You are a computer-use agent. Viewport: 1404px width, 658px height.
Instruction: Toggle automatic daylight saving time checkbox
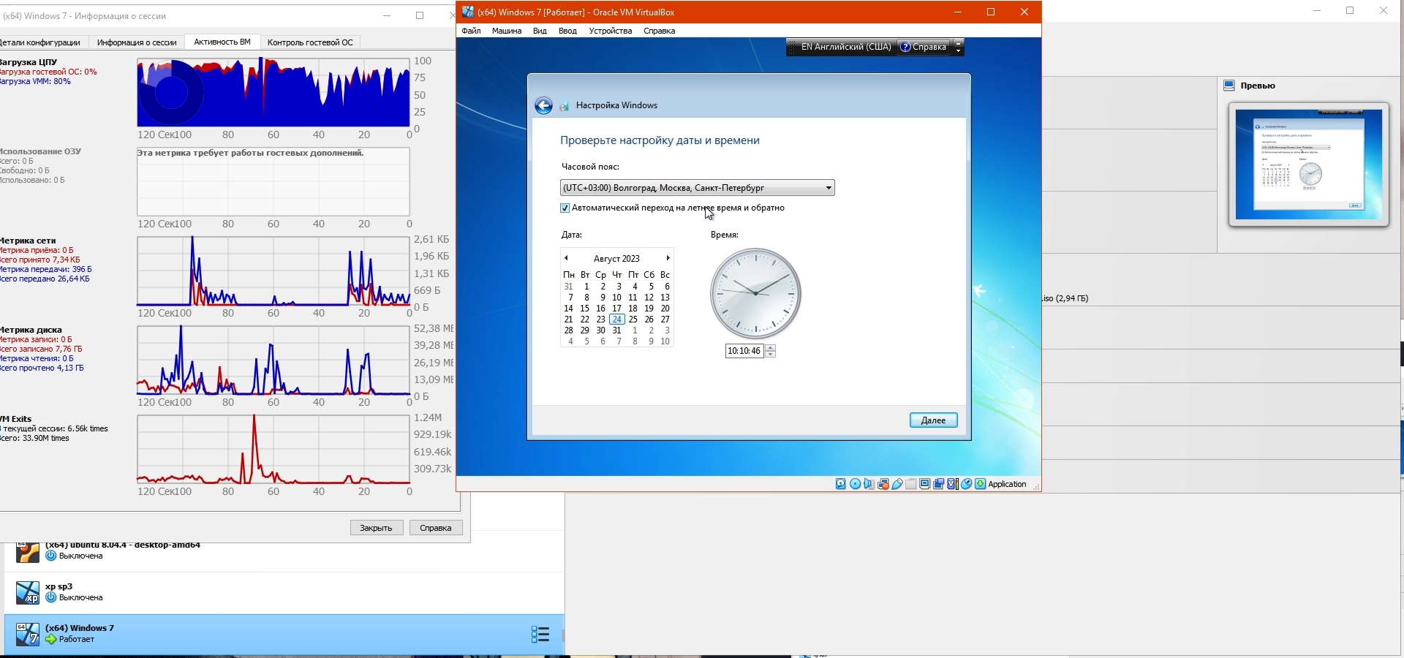(565, 208)
